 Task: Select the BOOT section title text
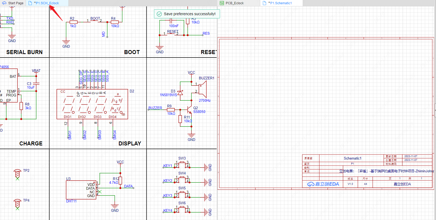point(132,52)
